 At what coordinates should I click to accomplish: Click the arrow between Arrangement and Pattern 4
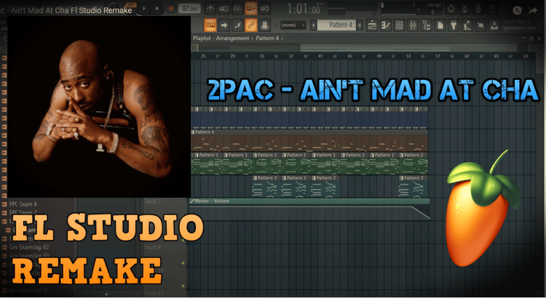pos(253,39)
